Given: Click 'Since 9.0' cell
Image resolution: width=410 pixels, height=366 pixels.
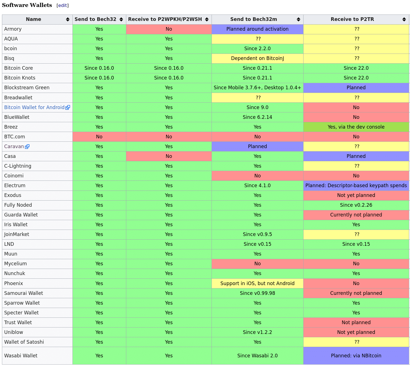Looking at the screenshot, I should pos(258,107).
